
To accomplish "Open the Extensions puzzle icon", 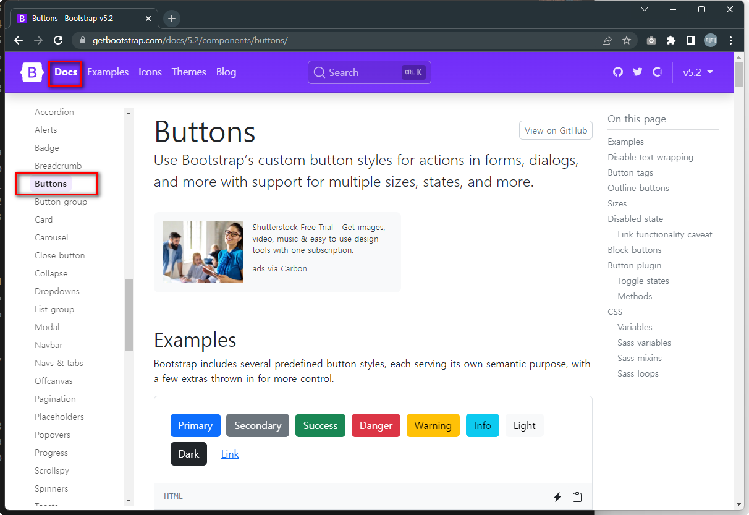I will 671,40.
